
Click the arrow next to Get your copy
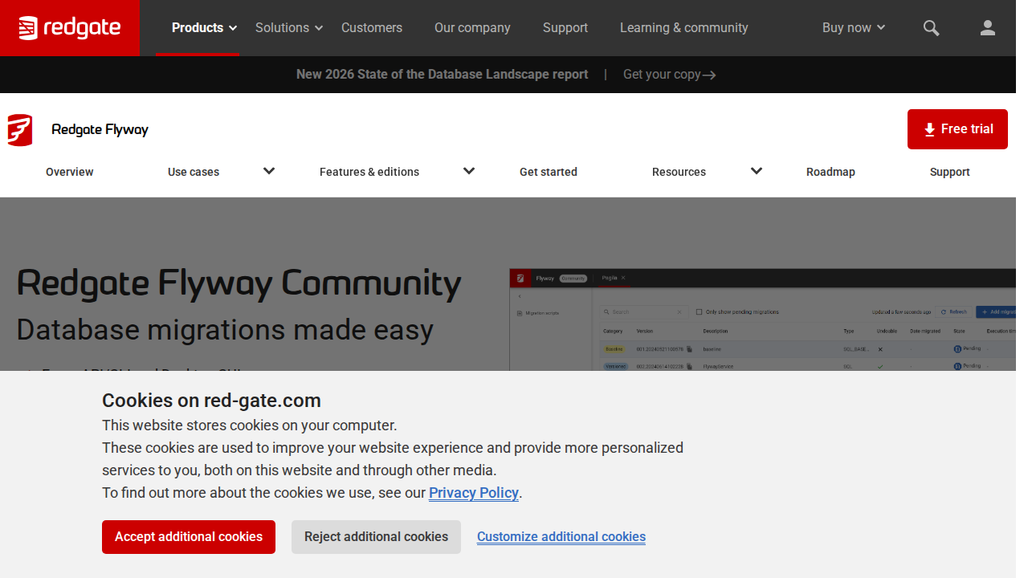click(709, 75)
